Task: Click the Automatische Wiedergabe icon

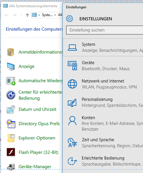Action: [11, 81]
